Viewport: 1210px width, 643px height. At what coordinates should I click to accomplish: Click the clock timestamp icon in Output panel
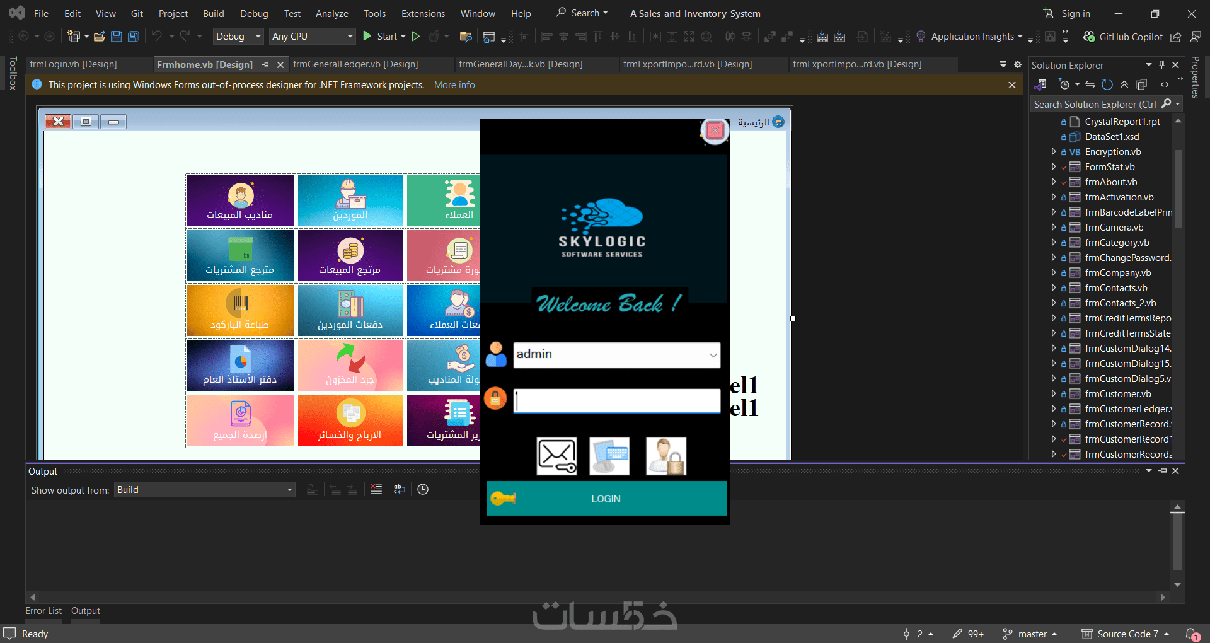(x=423, y=489)
